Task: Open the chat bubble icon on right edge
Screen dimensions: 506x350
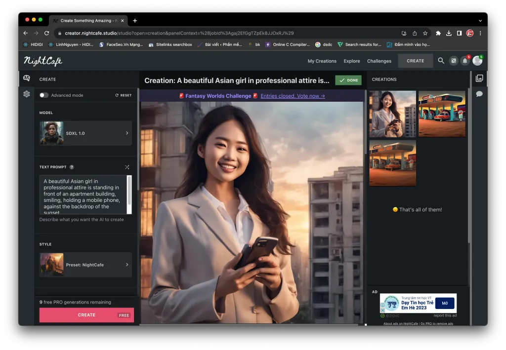Action: point(479,94)
